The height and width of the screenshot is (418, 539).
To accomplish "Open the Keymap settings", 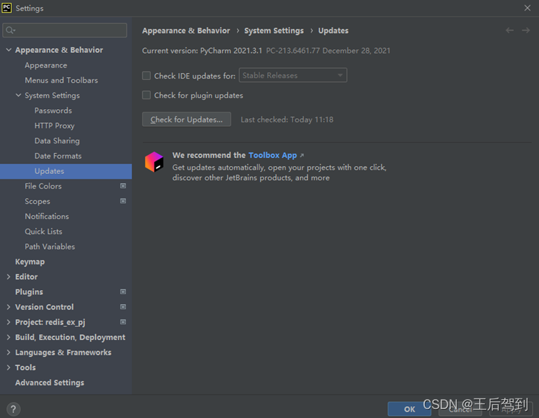I will (x=30, y=262).
